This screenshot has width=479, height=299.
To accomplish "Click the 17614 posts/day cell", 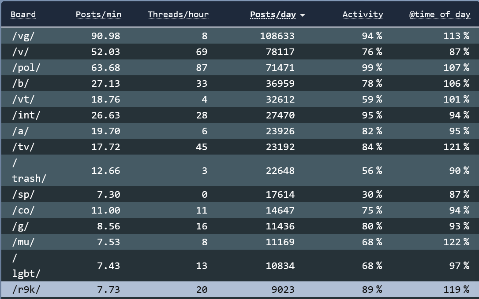I will (280, 194).
